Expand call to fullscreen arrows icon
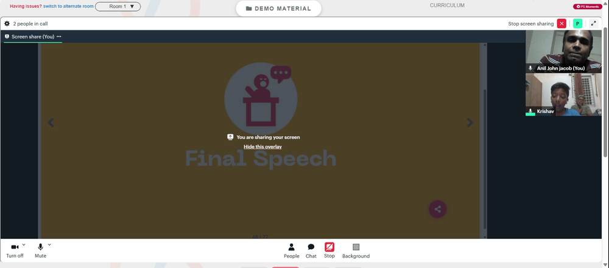This screenshot has height=268, width=609. [x=593, y=24]
